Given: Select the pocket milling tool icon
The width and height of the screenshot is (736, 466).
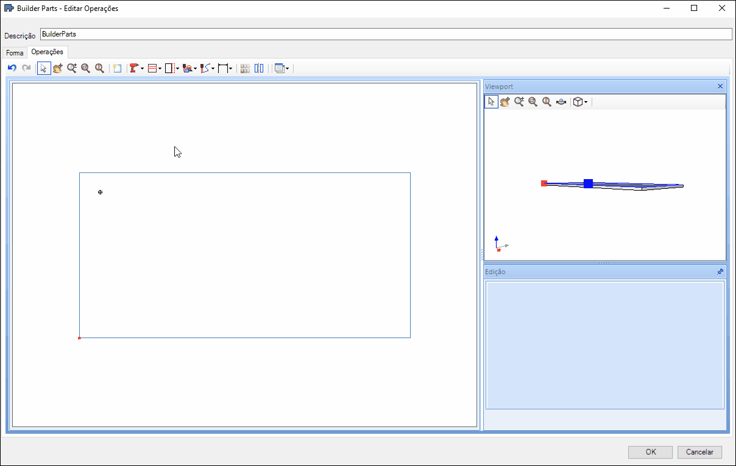Looking at the screenshot, I should click(187, 68).
